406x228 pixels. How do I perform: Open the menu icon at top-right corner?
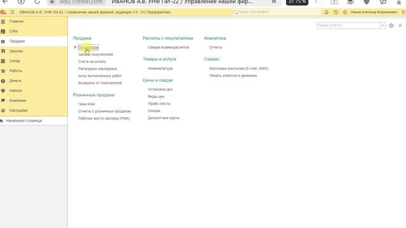[403, 12]
